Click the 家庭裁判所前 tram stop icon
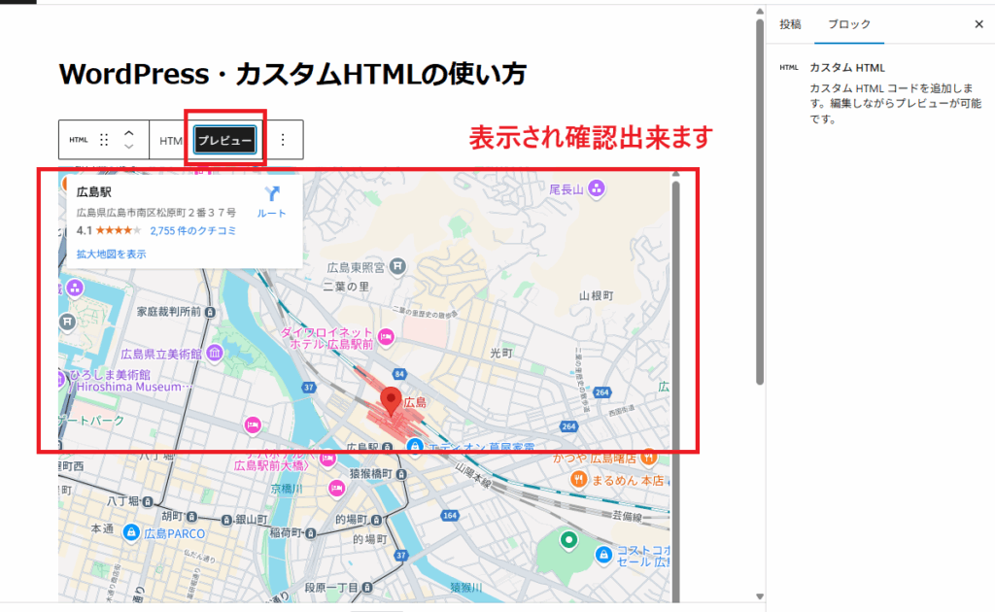Viewport: 995px width, 612px height. click(210, 312)
